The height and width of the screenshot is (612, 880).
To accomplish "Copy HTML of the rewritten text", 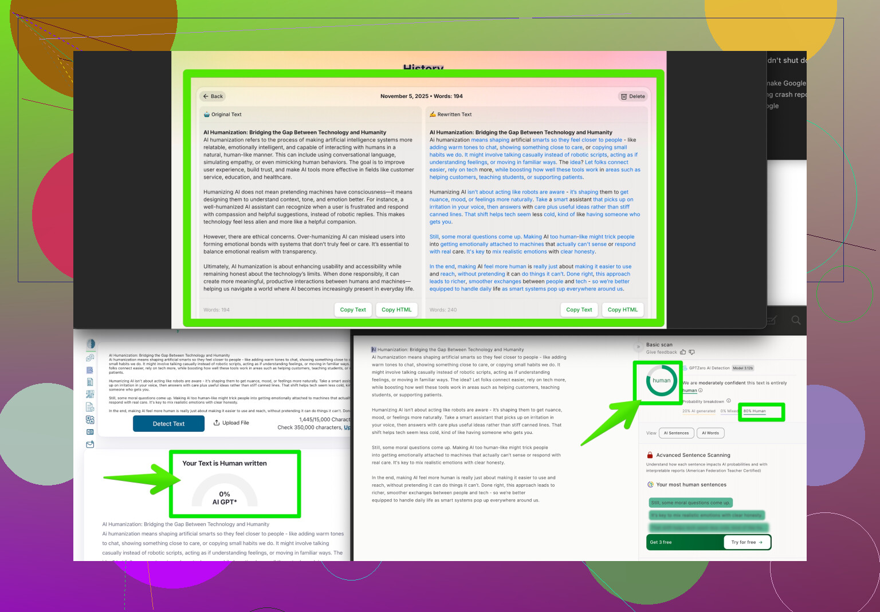I will point(622,310).
